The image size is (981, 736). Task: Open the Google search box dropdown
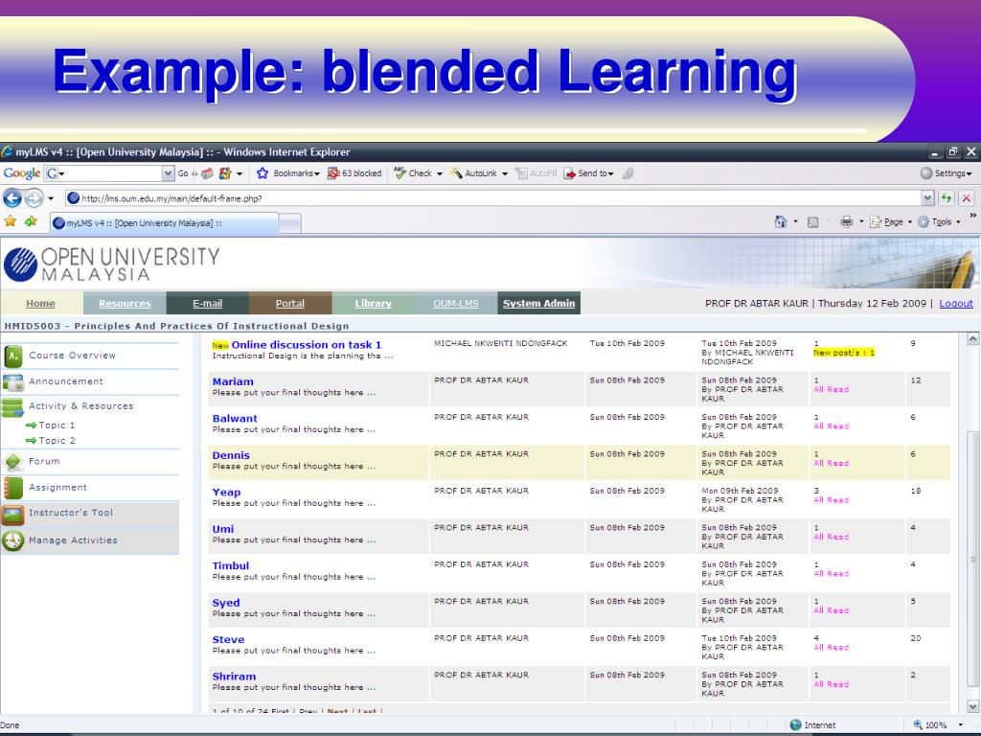(168, 173)
